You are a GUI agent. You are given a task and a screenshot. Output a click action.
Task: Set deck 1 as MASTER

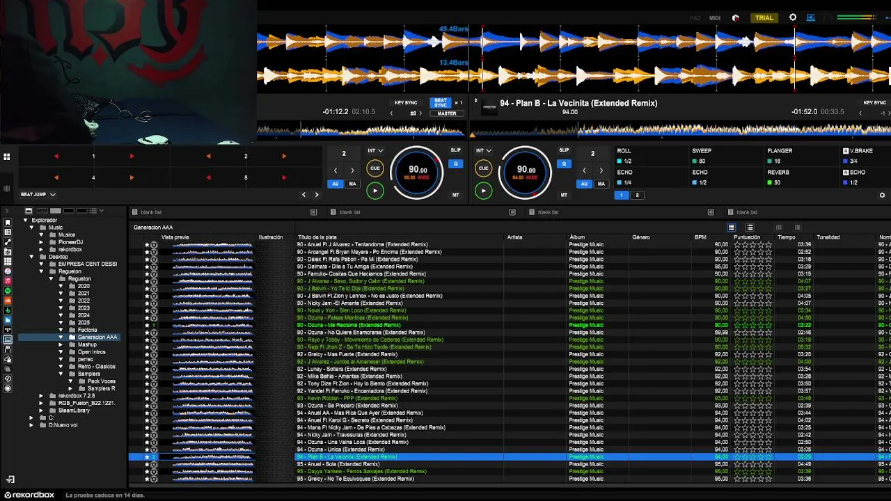(447, 113)
